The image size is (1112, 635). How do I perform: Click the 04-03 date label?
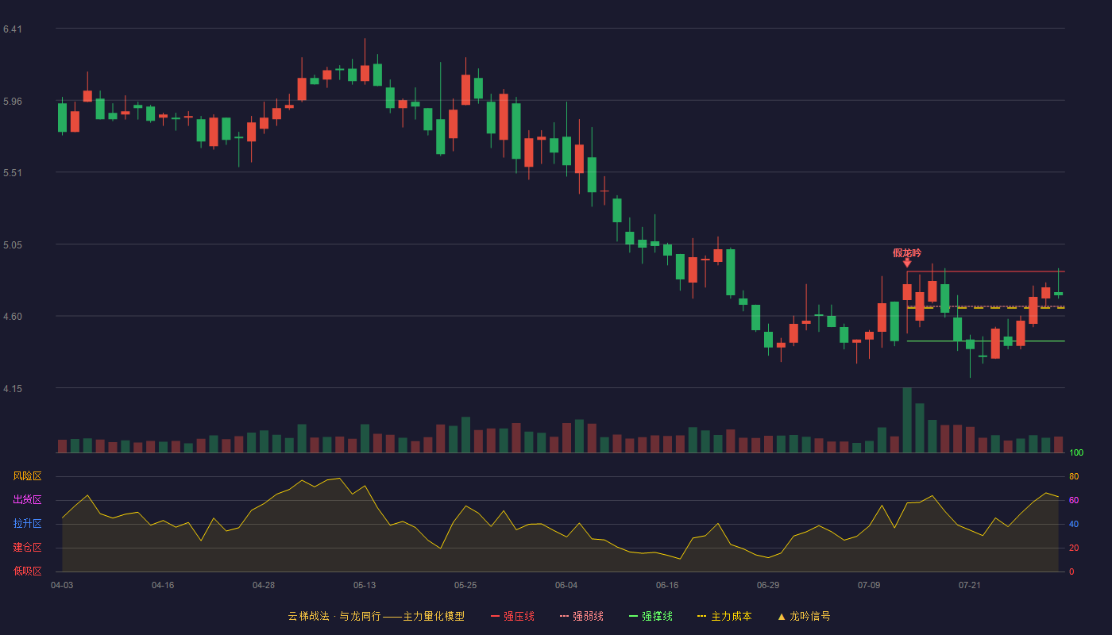tap(62, 585)
